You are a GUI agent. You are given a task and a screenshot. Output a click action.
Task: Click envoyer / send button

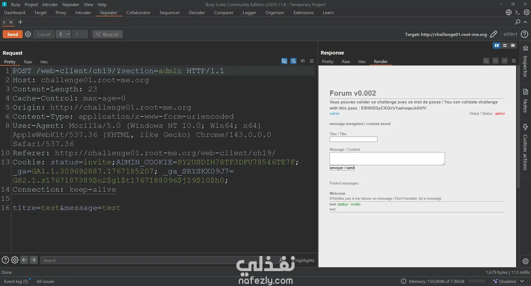click(x=342, y=168)
